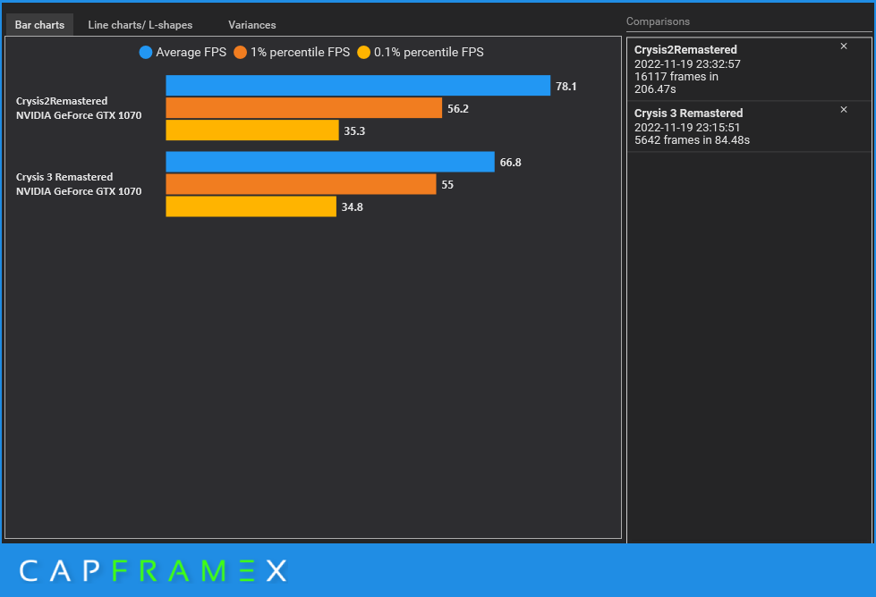Click the 35.3 yellow percentile bar
This screenshot has width=876, height=597.
pyautogui.click(x=252, y=130)
